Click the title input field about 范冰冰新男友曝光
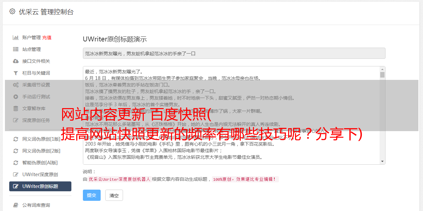The image size is (423, 211). coord(234,53)
